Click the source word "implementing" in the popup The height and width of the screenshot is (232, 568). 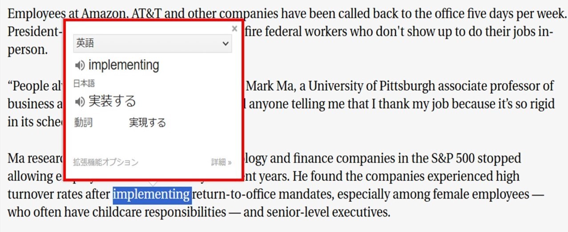tap(124, 65)
